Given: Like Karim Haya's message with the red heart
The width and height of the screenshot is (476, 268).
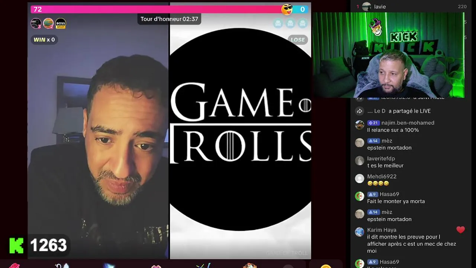Looking at the screenshot, I should tap(460, 230).
